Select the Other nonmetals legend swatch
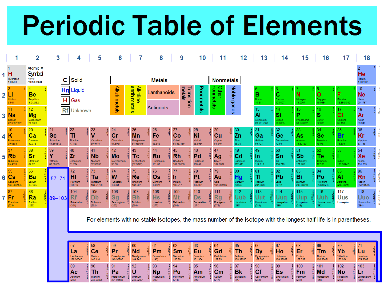384x288 pixels. (217, 100)
